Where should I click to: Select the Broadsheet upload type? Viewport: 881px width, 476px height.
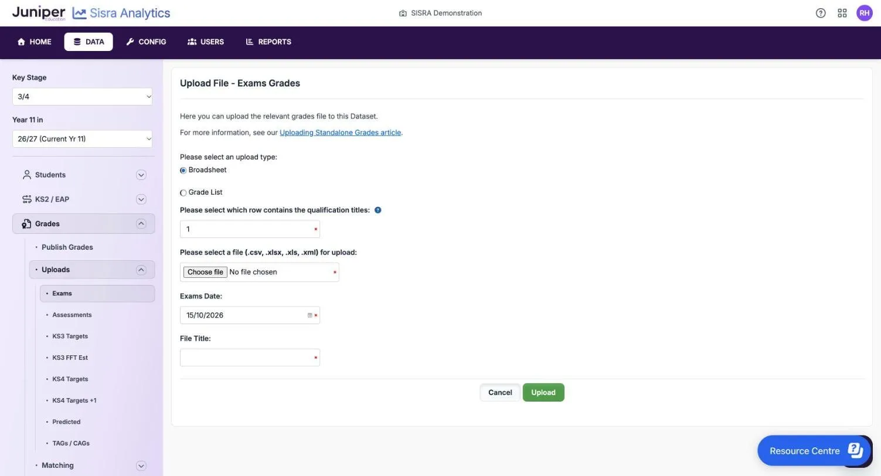coord(183,171)
